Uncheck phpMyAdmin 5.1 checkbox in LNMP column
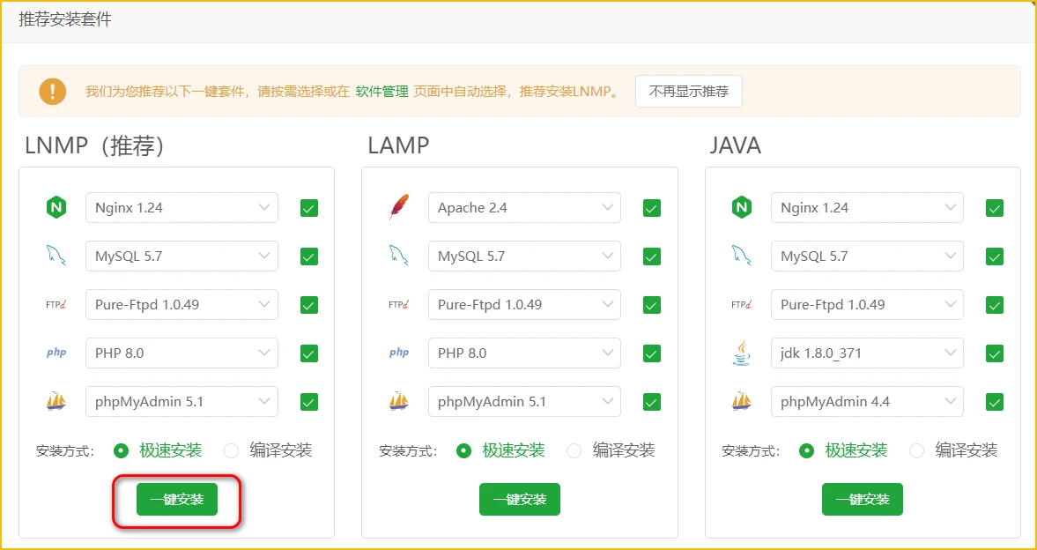 click(x=309, y=402)
